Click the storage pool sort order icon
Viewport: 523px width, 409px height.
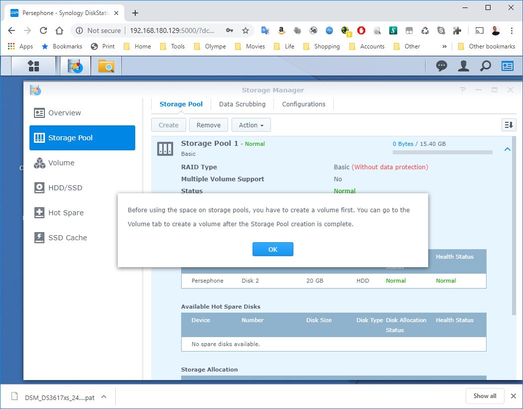[509, 125]
